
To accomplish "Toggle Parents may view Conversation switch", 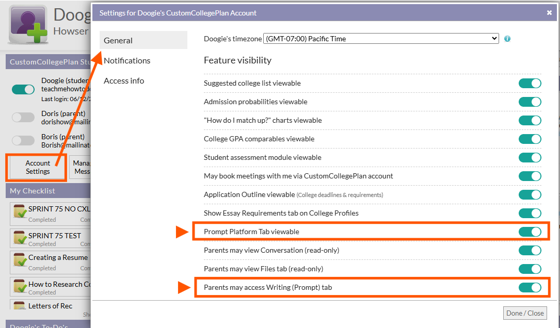I will point(530,250).
